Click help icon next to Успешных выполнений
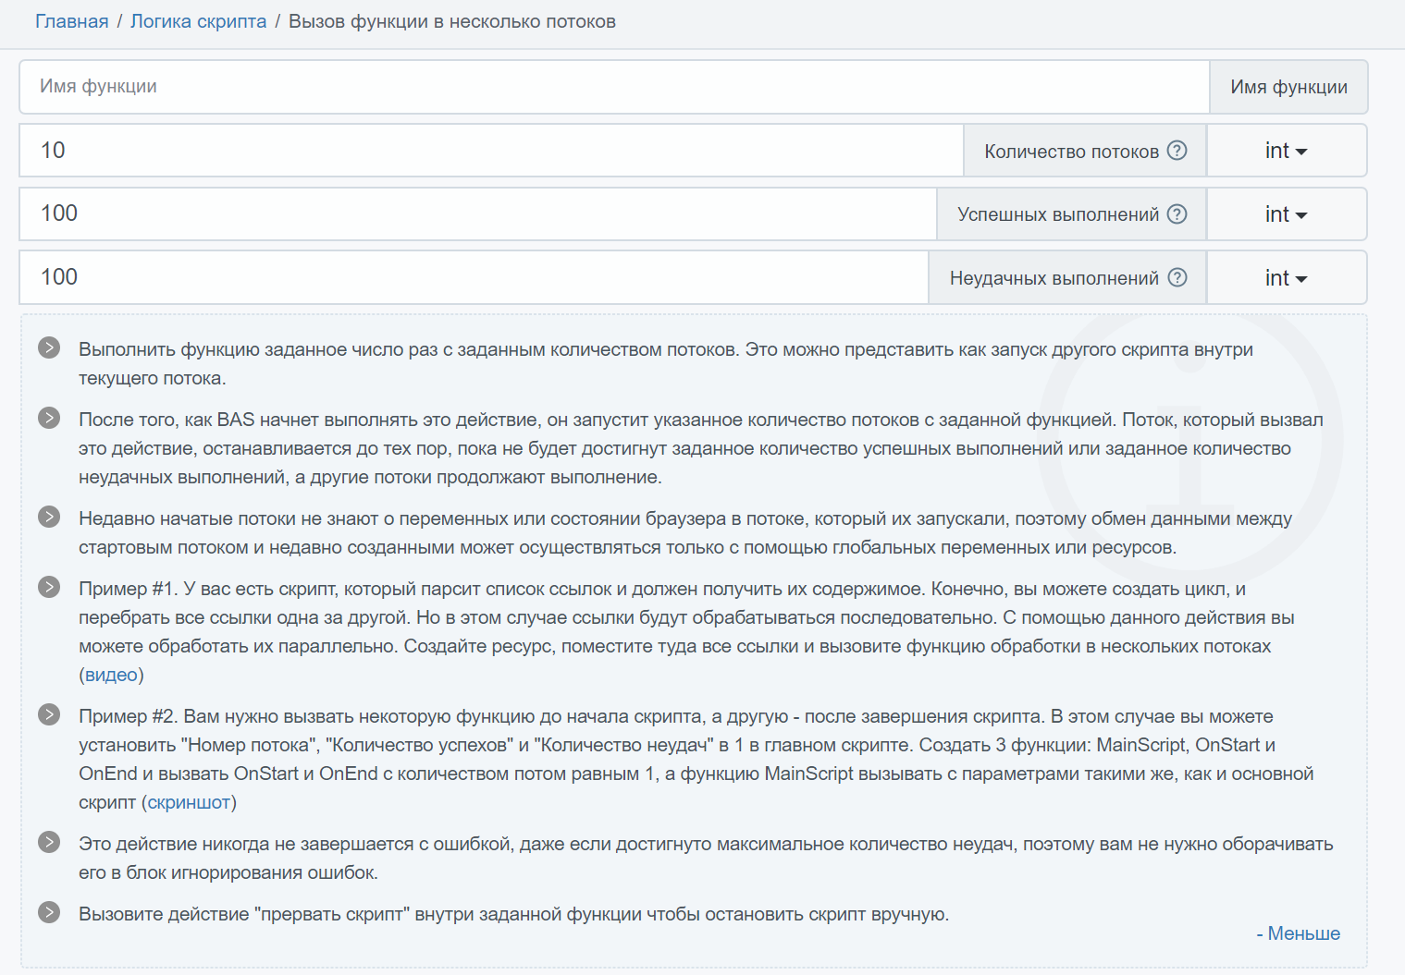 click(x=1177, y=214)
